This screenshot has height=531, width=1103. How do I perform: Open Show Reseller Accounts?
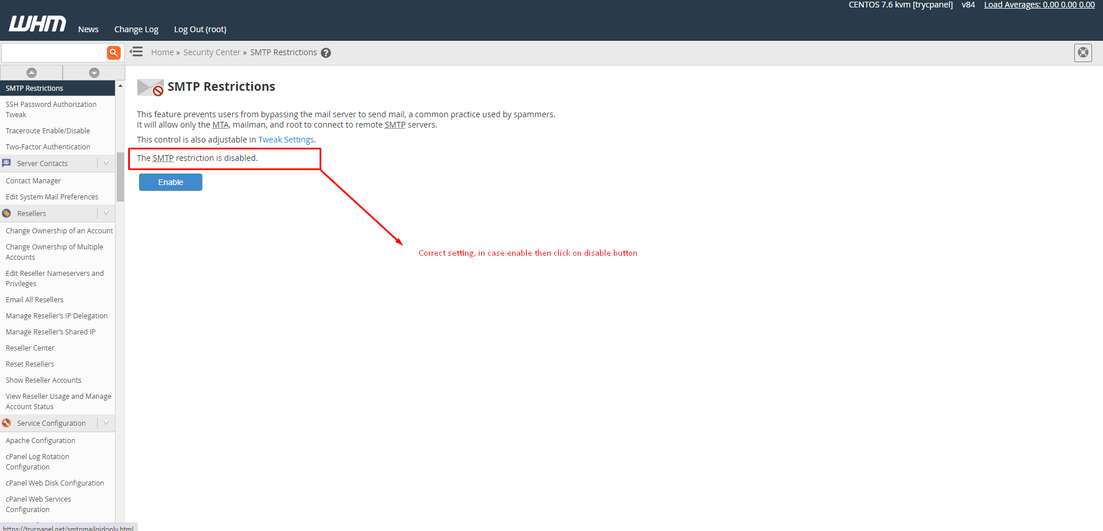pyautogui.click(x=44, y=380)
